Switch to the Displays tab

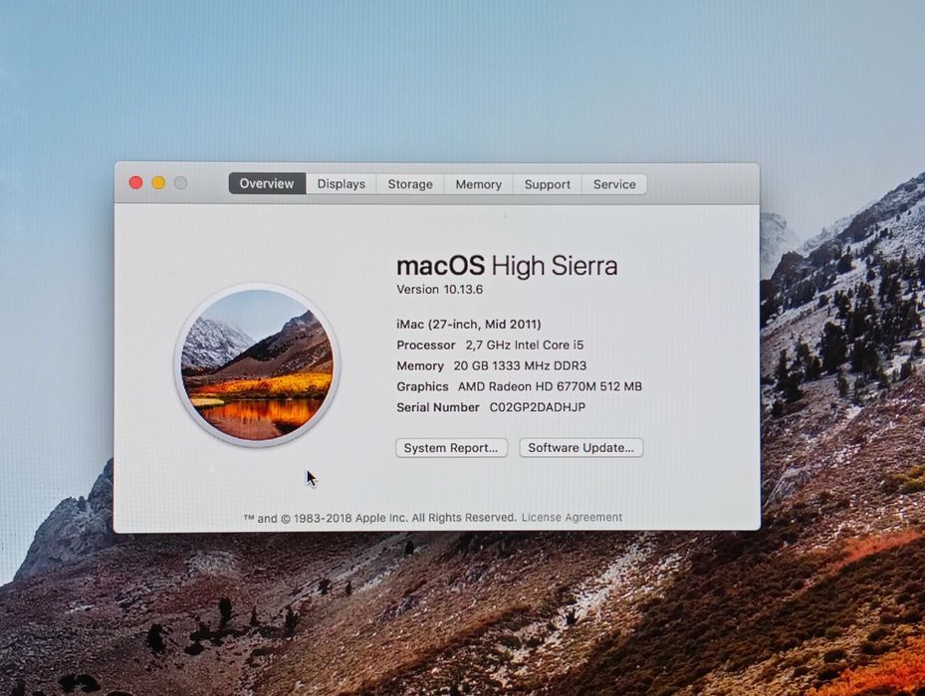click(341, 184)
